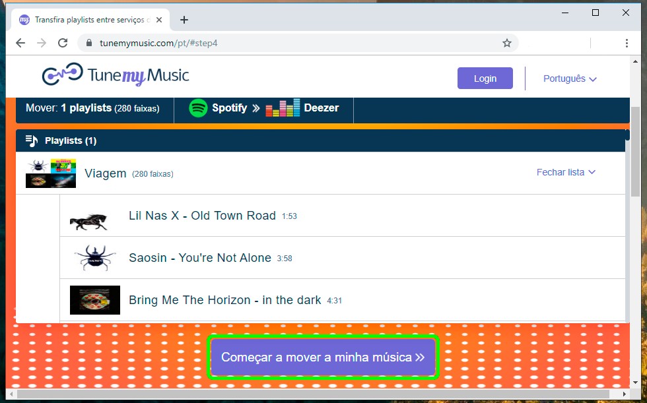This screenshot has width=647, height=403.
Task: Click the Deezer equalizer icon
Action: [x=283, y=108]
